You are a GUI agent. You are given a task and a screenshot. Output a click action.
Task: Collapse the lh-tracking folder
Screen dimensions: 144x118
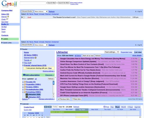[23, 92]
